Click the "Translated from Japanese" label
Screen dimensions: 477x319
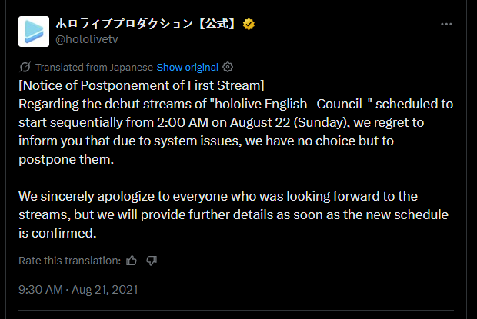pyautogui.click(x=94, y=67)
